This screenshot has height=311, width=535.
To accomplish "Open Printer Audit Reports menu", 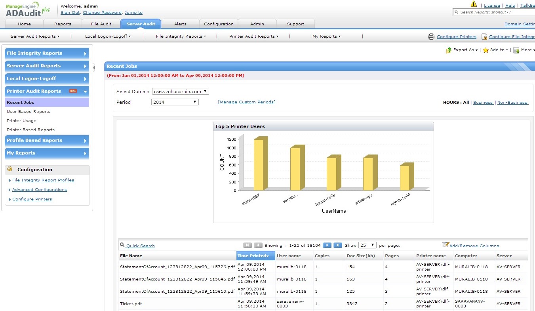I will [x=253, y=36].
